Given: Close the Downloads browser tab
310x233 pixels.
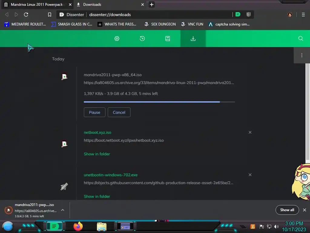Looking at the screenshot, I should pyautogui.click(x=143, y=4).
